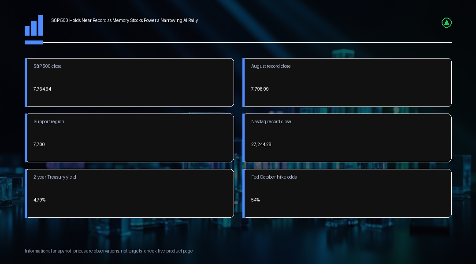Select the value 27,244.28

[x=261, y=145]
